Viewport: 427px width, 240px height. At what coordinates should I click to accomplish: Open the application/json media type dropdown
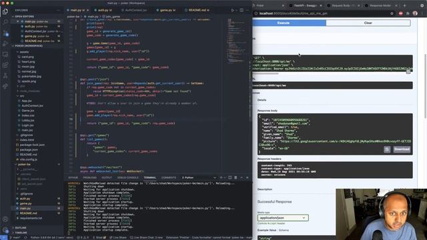(x=283, y=218)
